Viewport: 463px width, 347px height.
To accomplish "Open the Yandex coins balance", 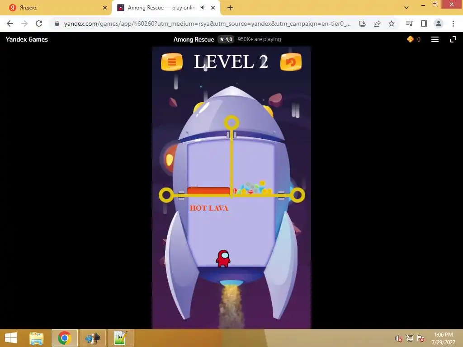I will 414,39.
